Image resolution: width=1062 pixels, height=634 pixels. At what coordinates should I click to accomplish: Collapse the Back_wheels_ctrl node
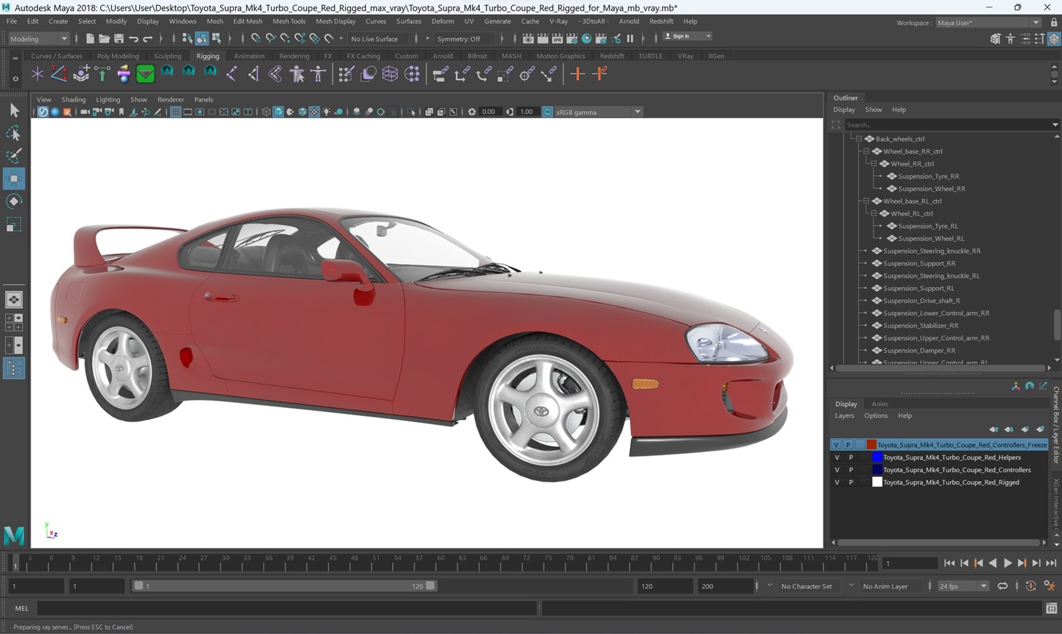pyautogui.click(x=859, y=139)
